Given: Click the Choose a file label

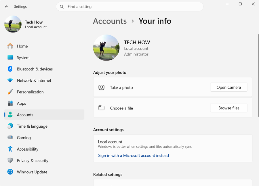Looking at the screenshot, I should click(x=121, y=108).
